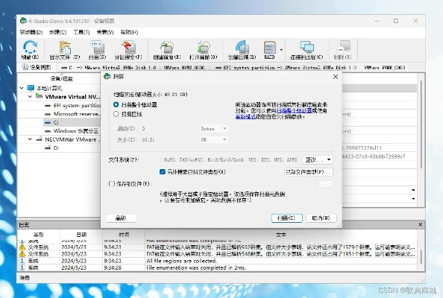Screen dimensions: 443x298
Task: Click the warning icon on the FAT 548 log row
Action: (x=22, y=254)
